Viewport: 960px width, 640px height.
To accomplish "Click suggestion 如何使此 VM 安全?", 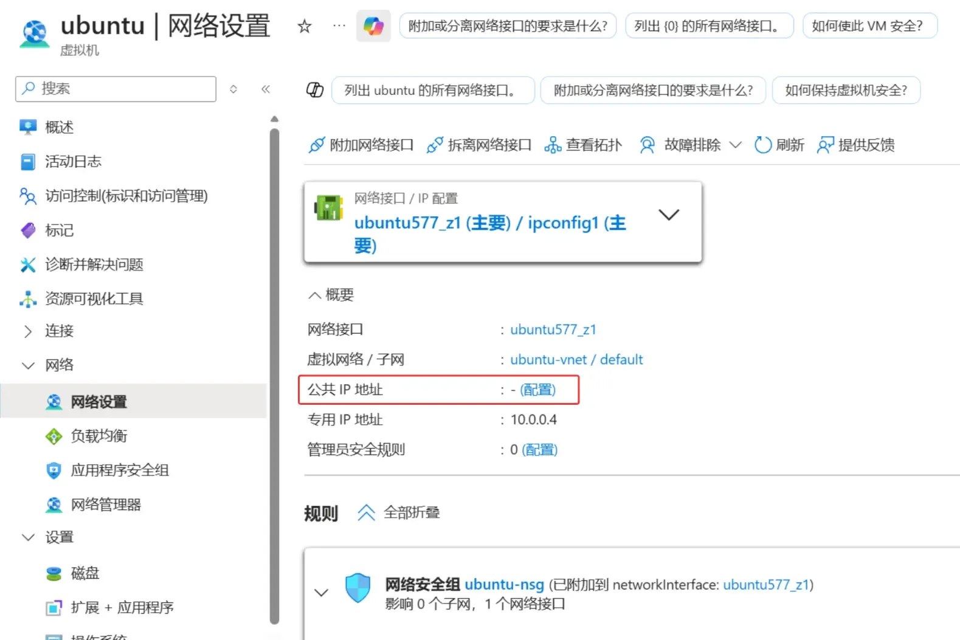I will (870, 26).
